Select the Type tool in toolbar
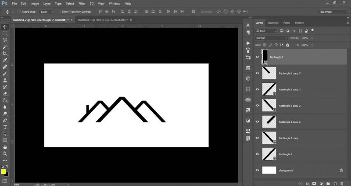Screen dimensions: 351x186 pyautogui.click(x=5, y=127)
